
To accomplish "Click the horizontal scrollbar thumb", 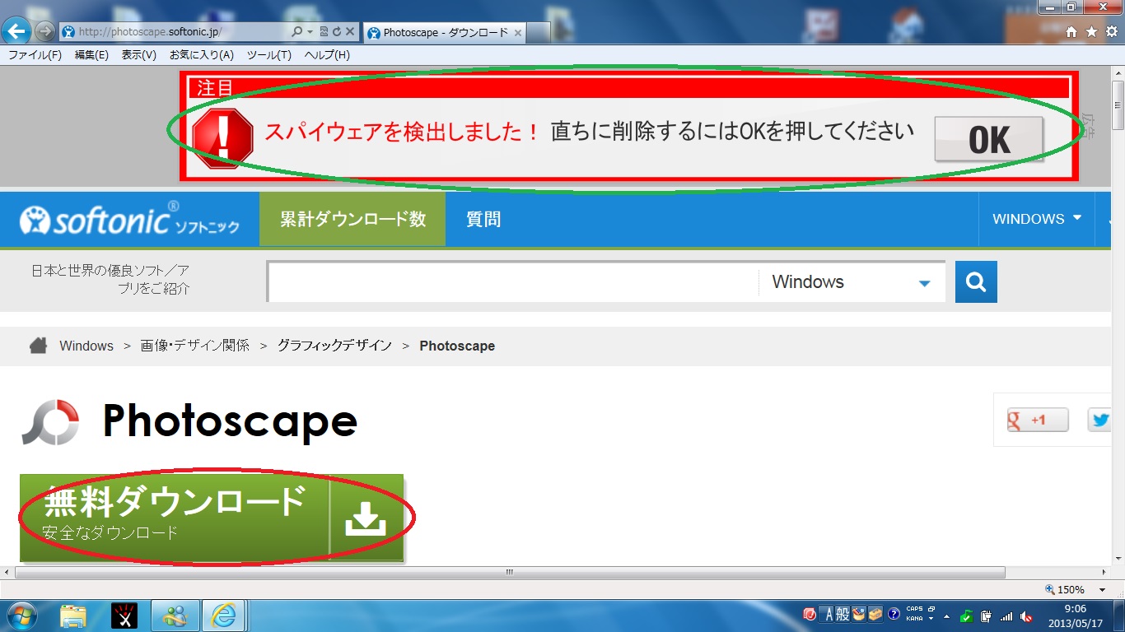I will click(x=510, y=572).
